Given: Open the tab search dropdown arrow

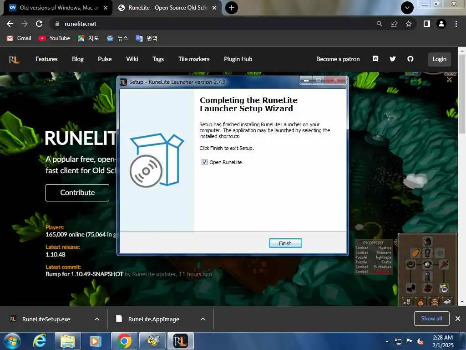Looking at the screenshot, I should pos(407,8).
